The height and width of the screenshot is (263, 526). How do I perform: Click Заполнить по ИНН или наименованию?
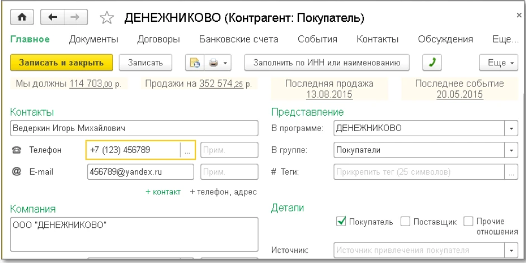click(326, 63)
